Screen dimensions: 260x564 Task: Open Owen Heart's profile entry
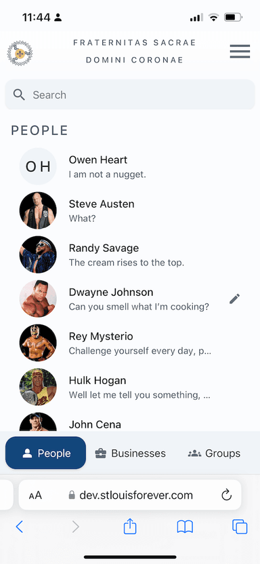click(x=130, y=166)
